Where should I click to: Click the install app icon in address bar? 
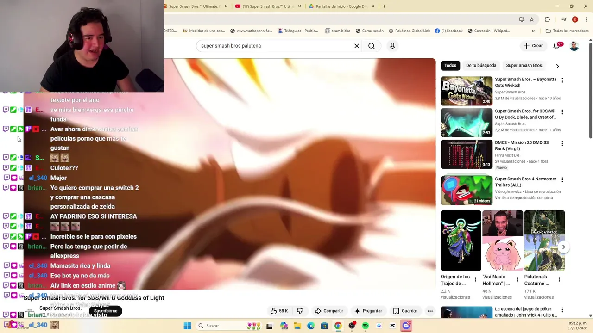[522, 19]
